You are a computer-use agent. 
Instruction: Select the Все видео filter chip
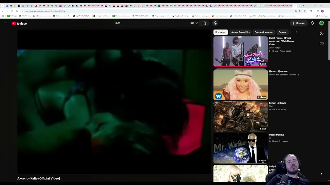click(221, 32)
